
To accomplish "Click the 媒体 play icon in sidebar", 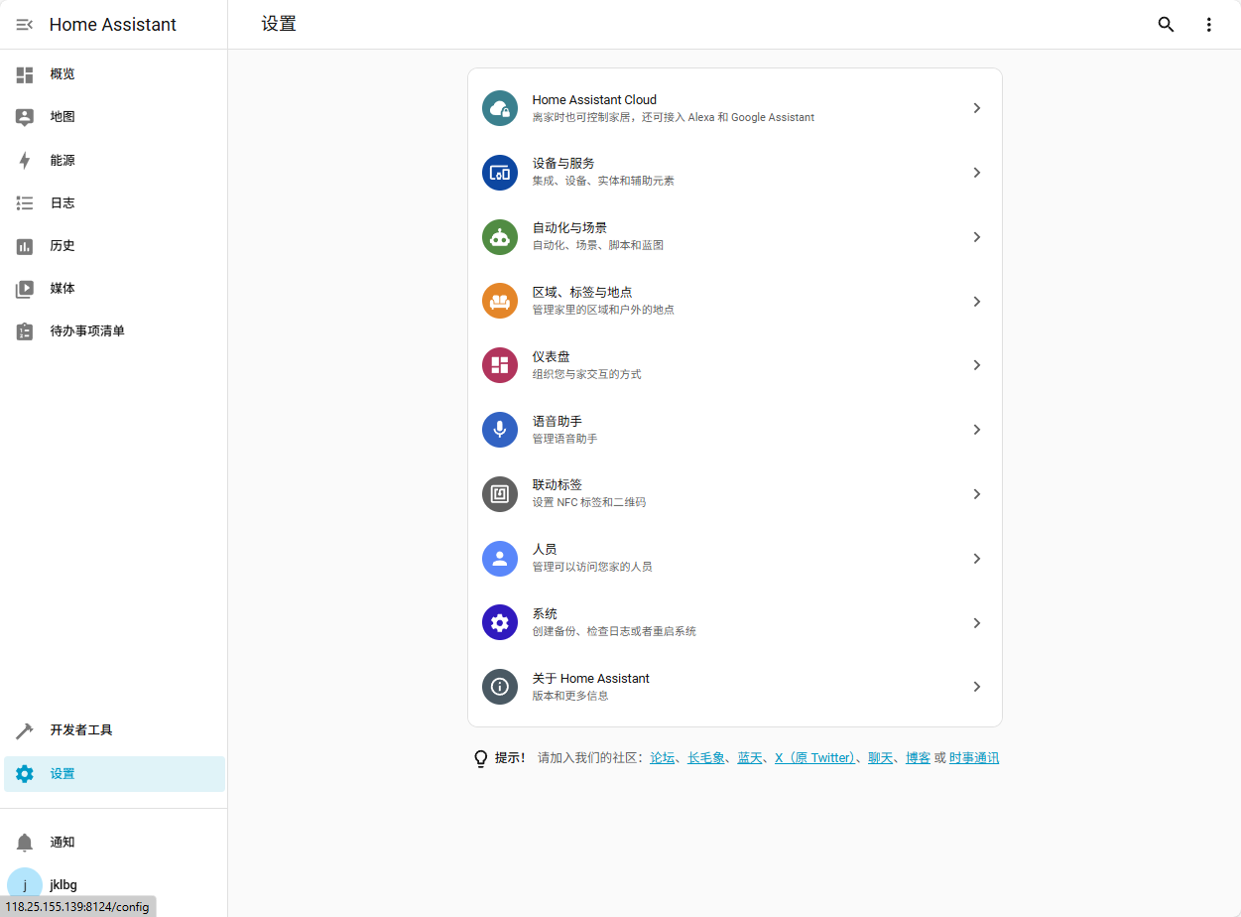I will coord(25,289).
